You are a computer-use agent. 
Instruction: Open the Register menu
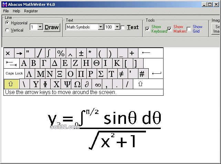[31, 11]
